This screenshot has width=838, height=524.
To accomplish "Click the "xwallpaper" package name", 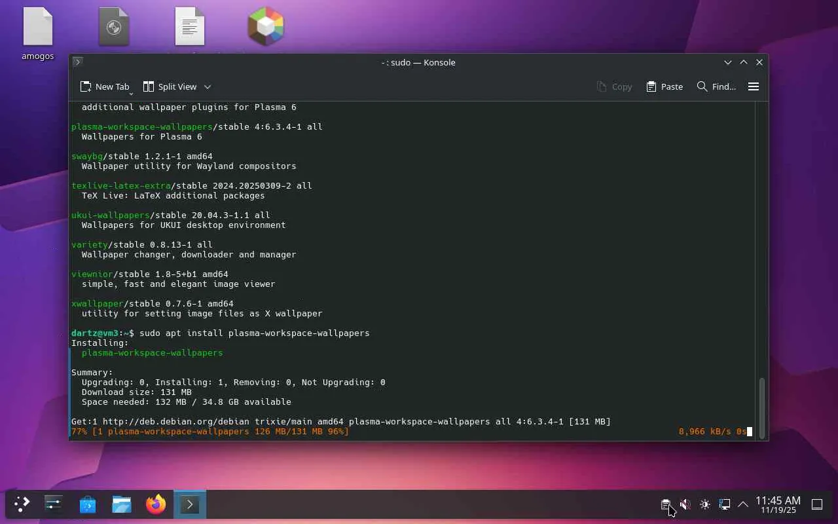I will click(x=98, y=304).
